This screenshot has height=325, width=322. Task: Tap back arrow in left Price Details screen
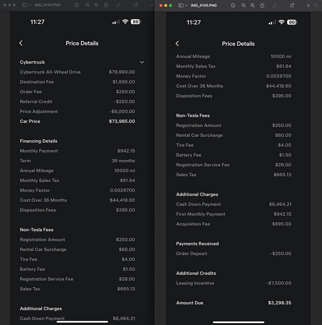tap(21, 43)
